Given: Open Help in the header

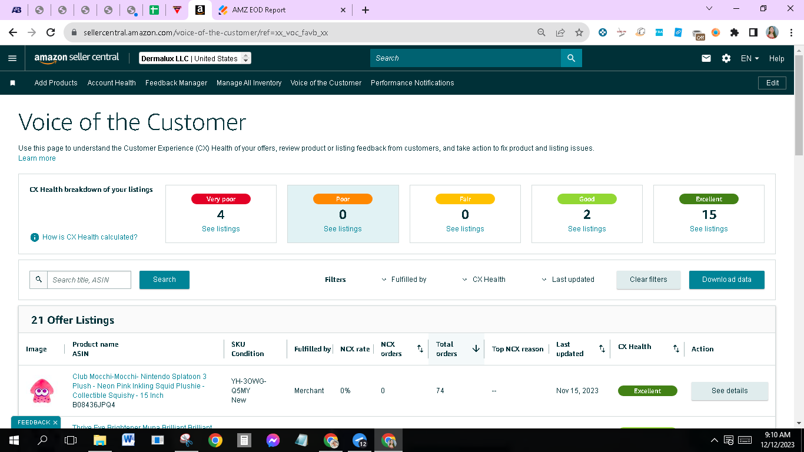Looking at the screenshot, I should tap(777, 58).
